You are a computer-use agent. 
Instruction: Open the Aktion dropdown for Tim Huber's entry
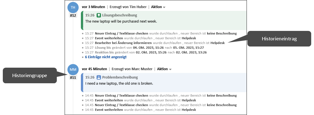(158, 7)
